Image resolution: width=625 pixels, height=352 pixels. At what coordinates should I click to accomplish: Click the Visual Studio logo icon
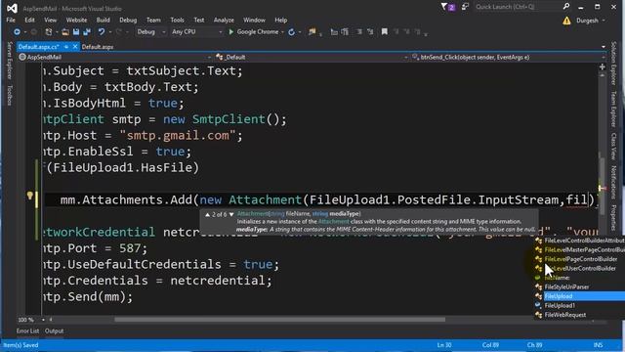12,8
